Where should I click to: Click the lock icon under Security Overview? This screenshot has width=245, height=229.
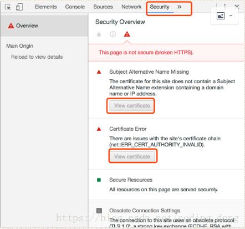[x=99, y=34]
